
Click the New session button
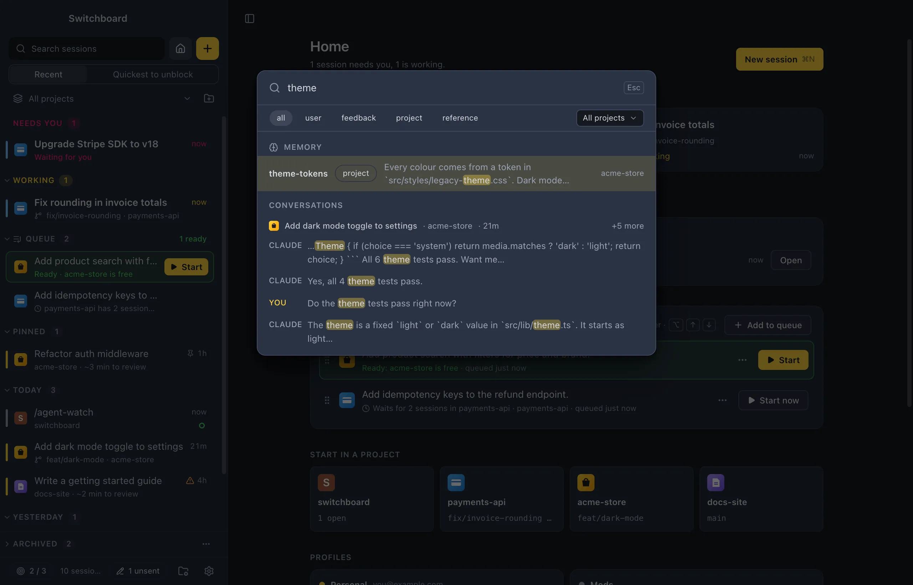[779, 59]
